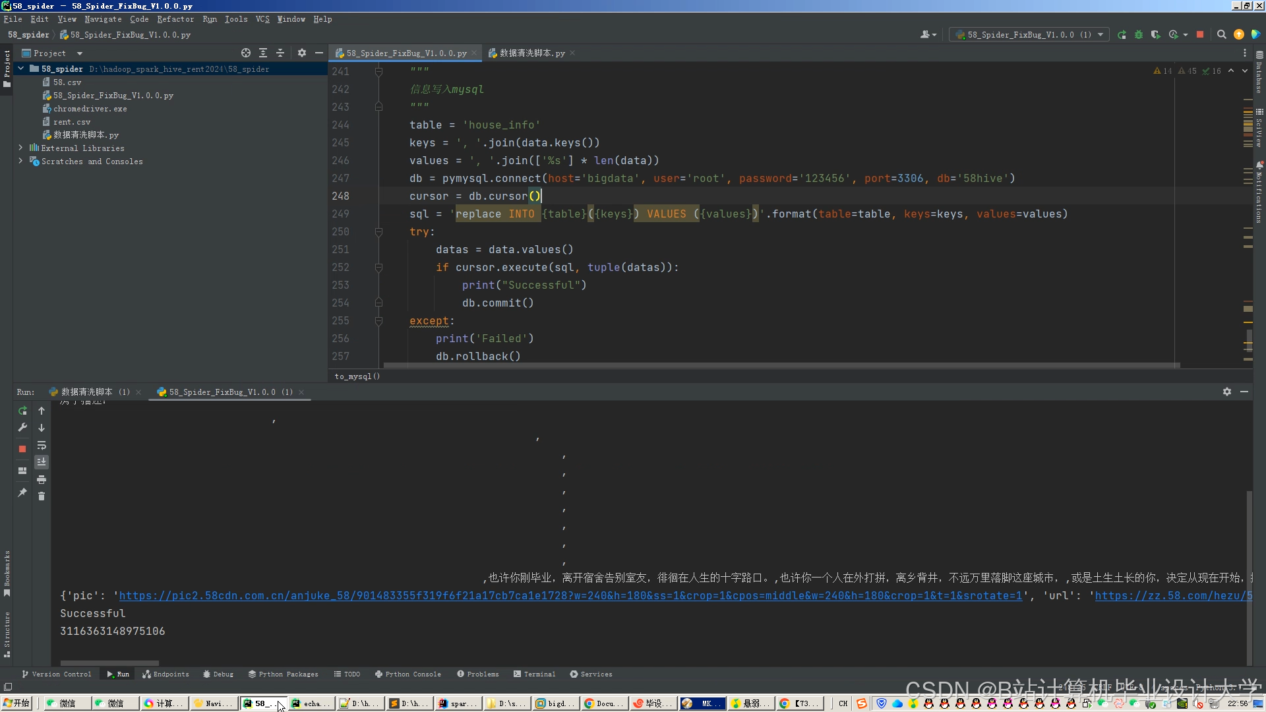Image resolution: width=1266 pixels, height=712 pixels.
Task: Click the run console horizontal scrollbar
Action: point(109,663)
